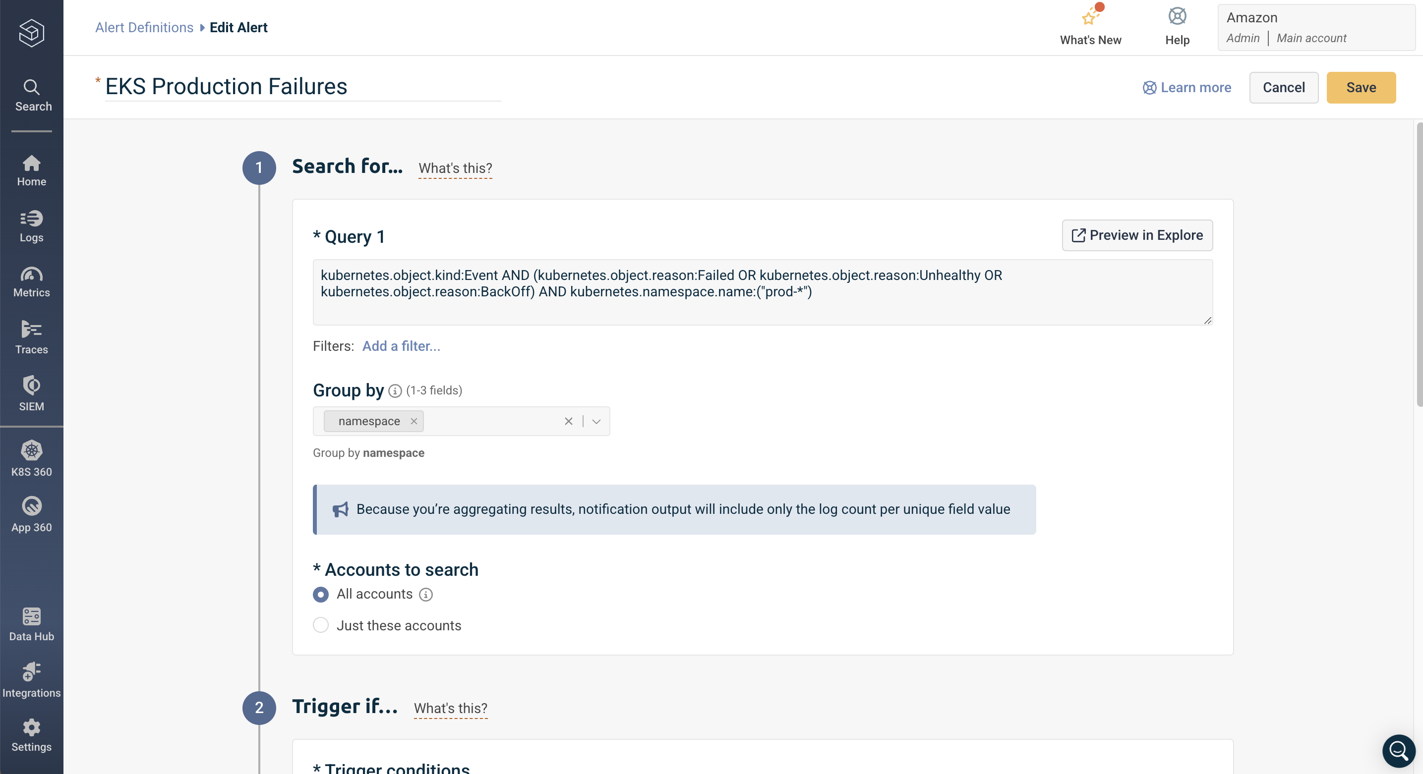1423x774 pixels.
Task: Save the EKS Production Failures alert
Action: coord(1361,87)
